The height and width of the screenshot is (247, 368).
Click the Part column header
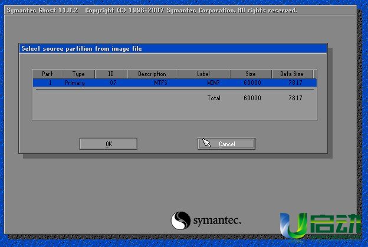click(x=47, y=74)
